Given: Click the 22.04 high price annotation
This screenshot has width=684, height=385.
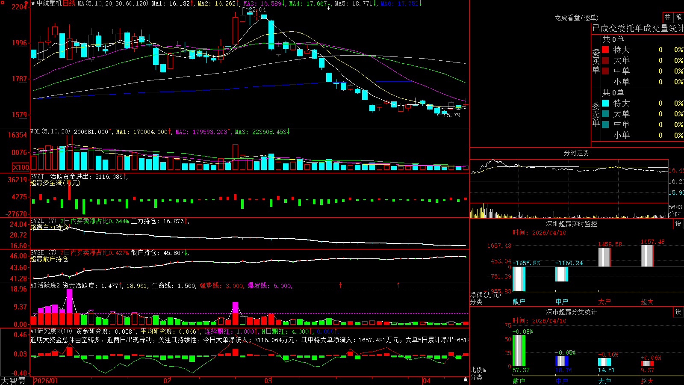Looking at the screenshot, I should click(257, 9).
